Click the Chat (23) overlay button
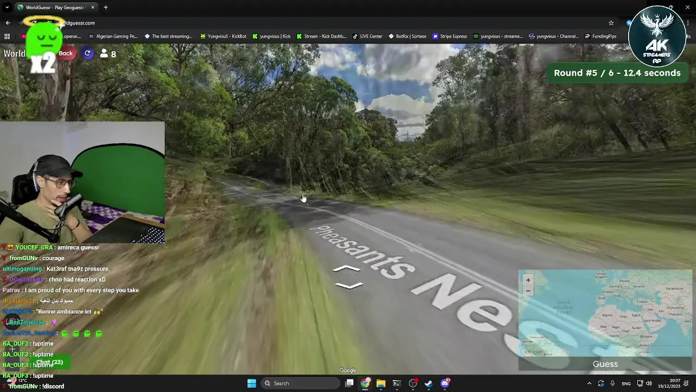 coord(50,362)
